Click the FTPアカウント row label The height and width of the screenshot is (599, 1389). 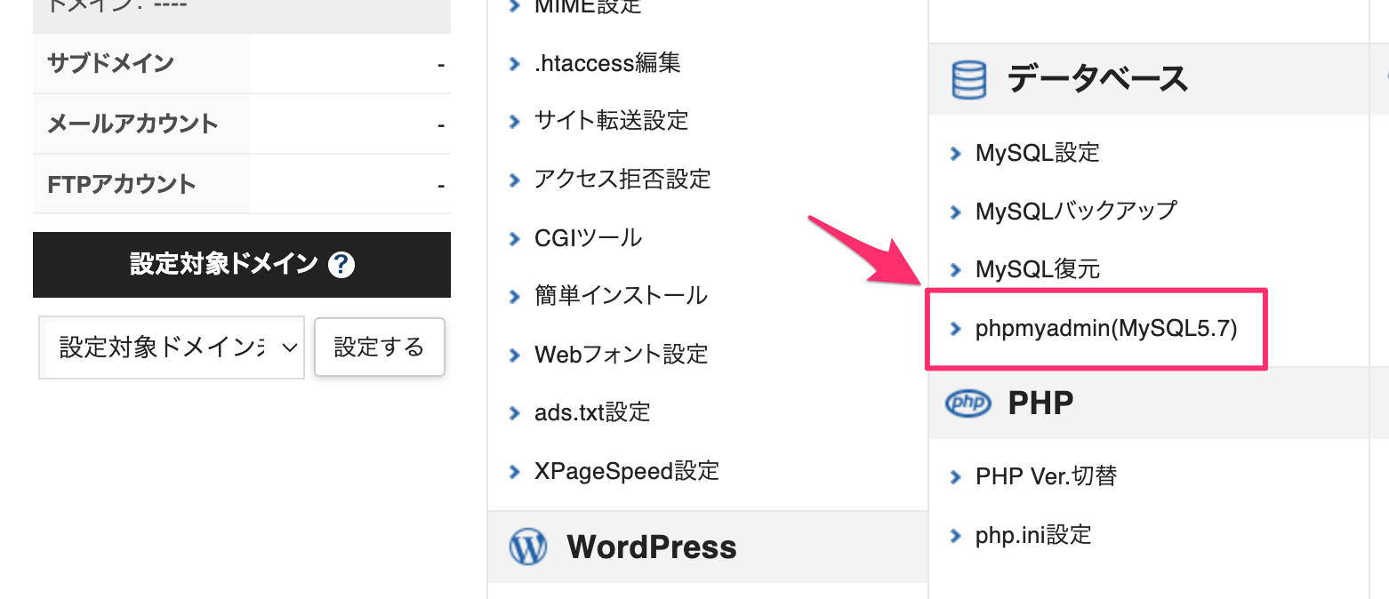point(122,185)
